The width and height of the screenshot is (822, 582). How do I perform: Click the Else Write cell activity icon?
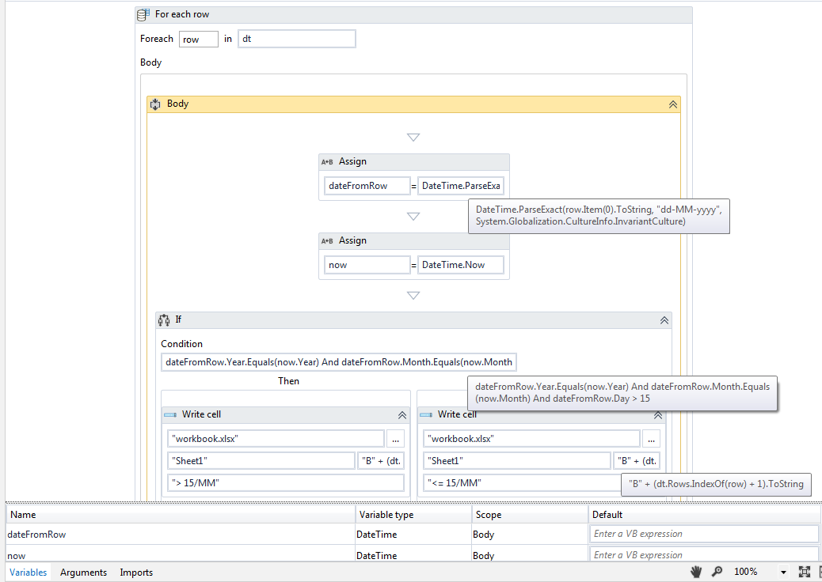(426, 415)
